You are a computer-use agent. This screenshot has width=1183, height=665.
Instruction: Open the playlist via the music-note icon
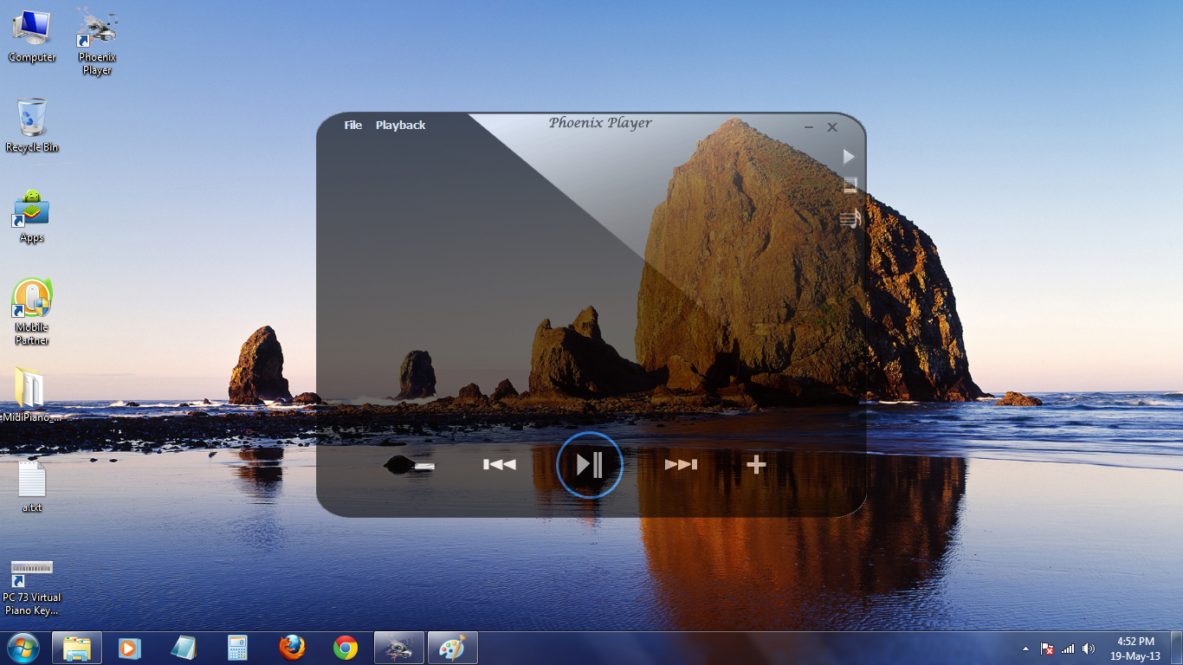click(x=849, y=219)
